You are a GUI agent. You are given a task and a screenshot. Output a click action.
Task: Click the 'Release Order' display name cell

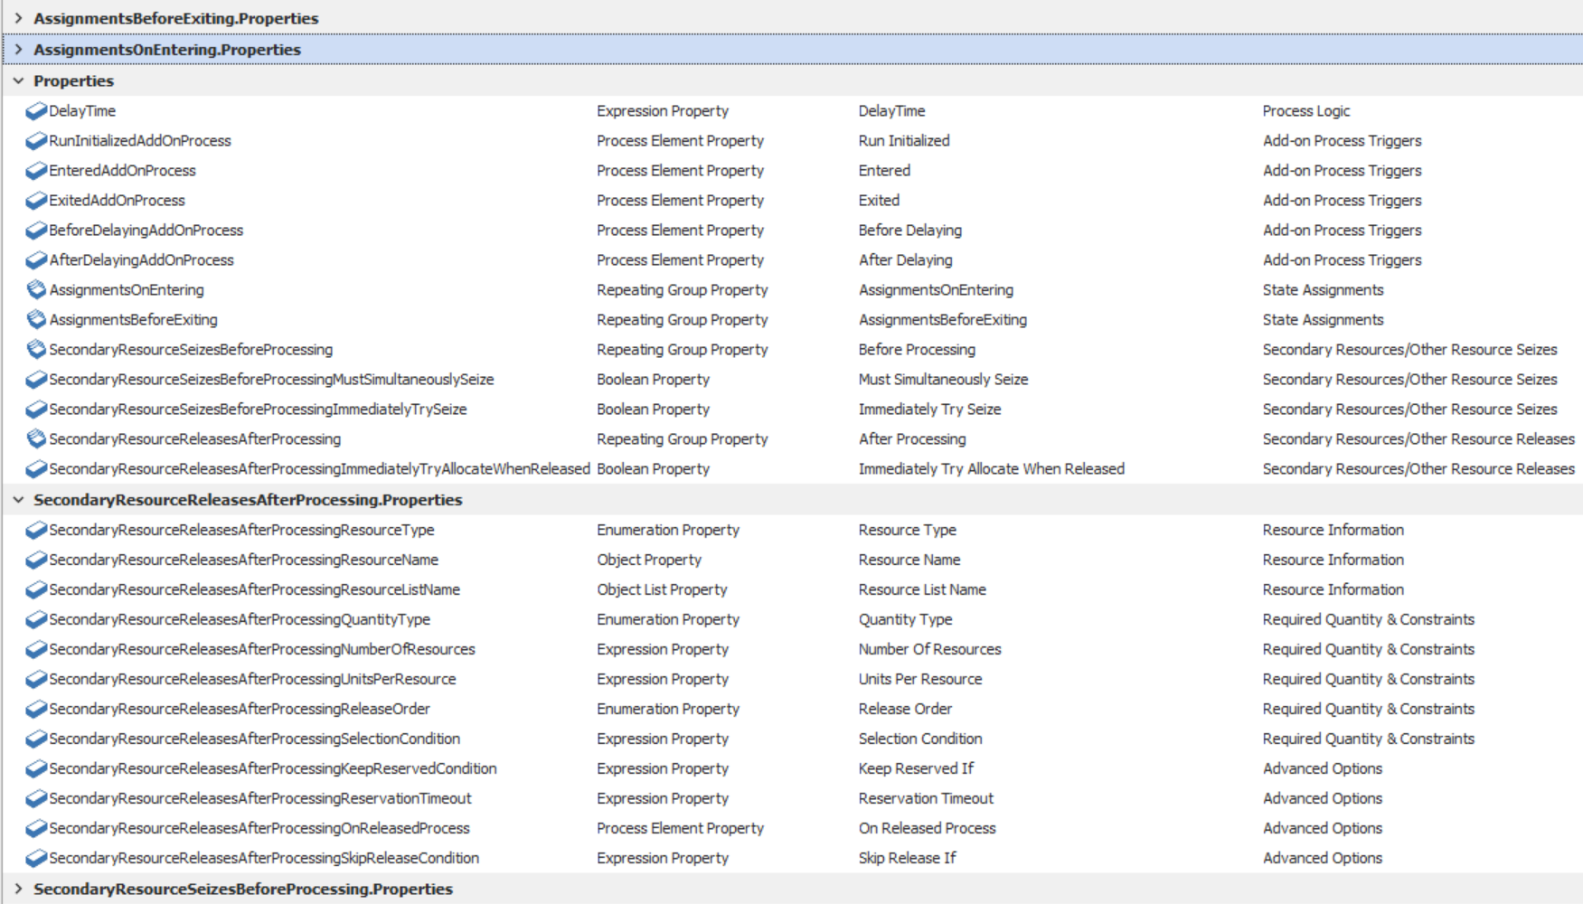pos(905,710)
